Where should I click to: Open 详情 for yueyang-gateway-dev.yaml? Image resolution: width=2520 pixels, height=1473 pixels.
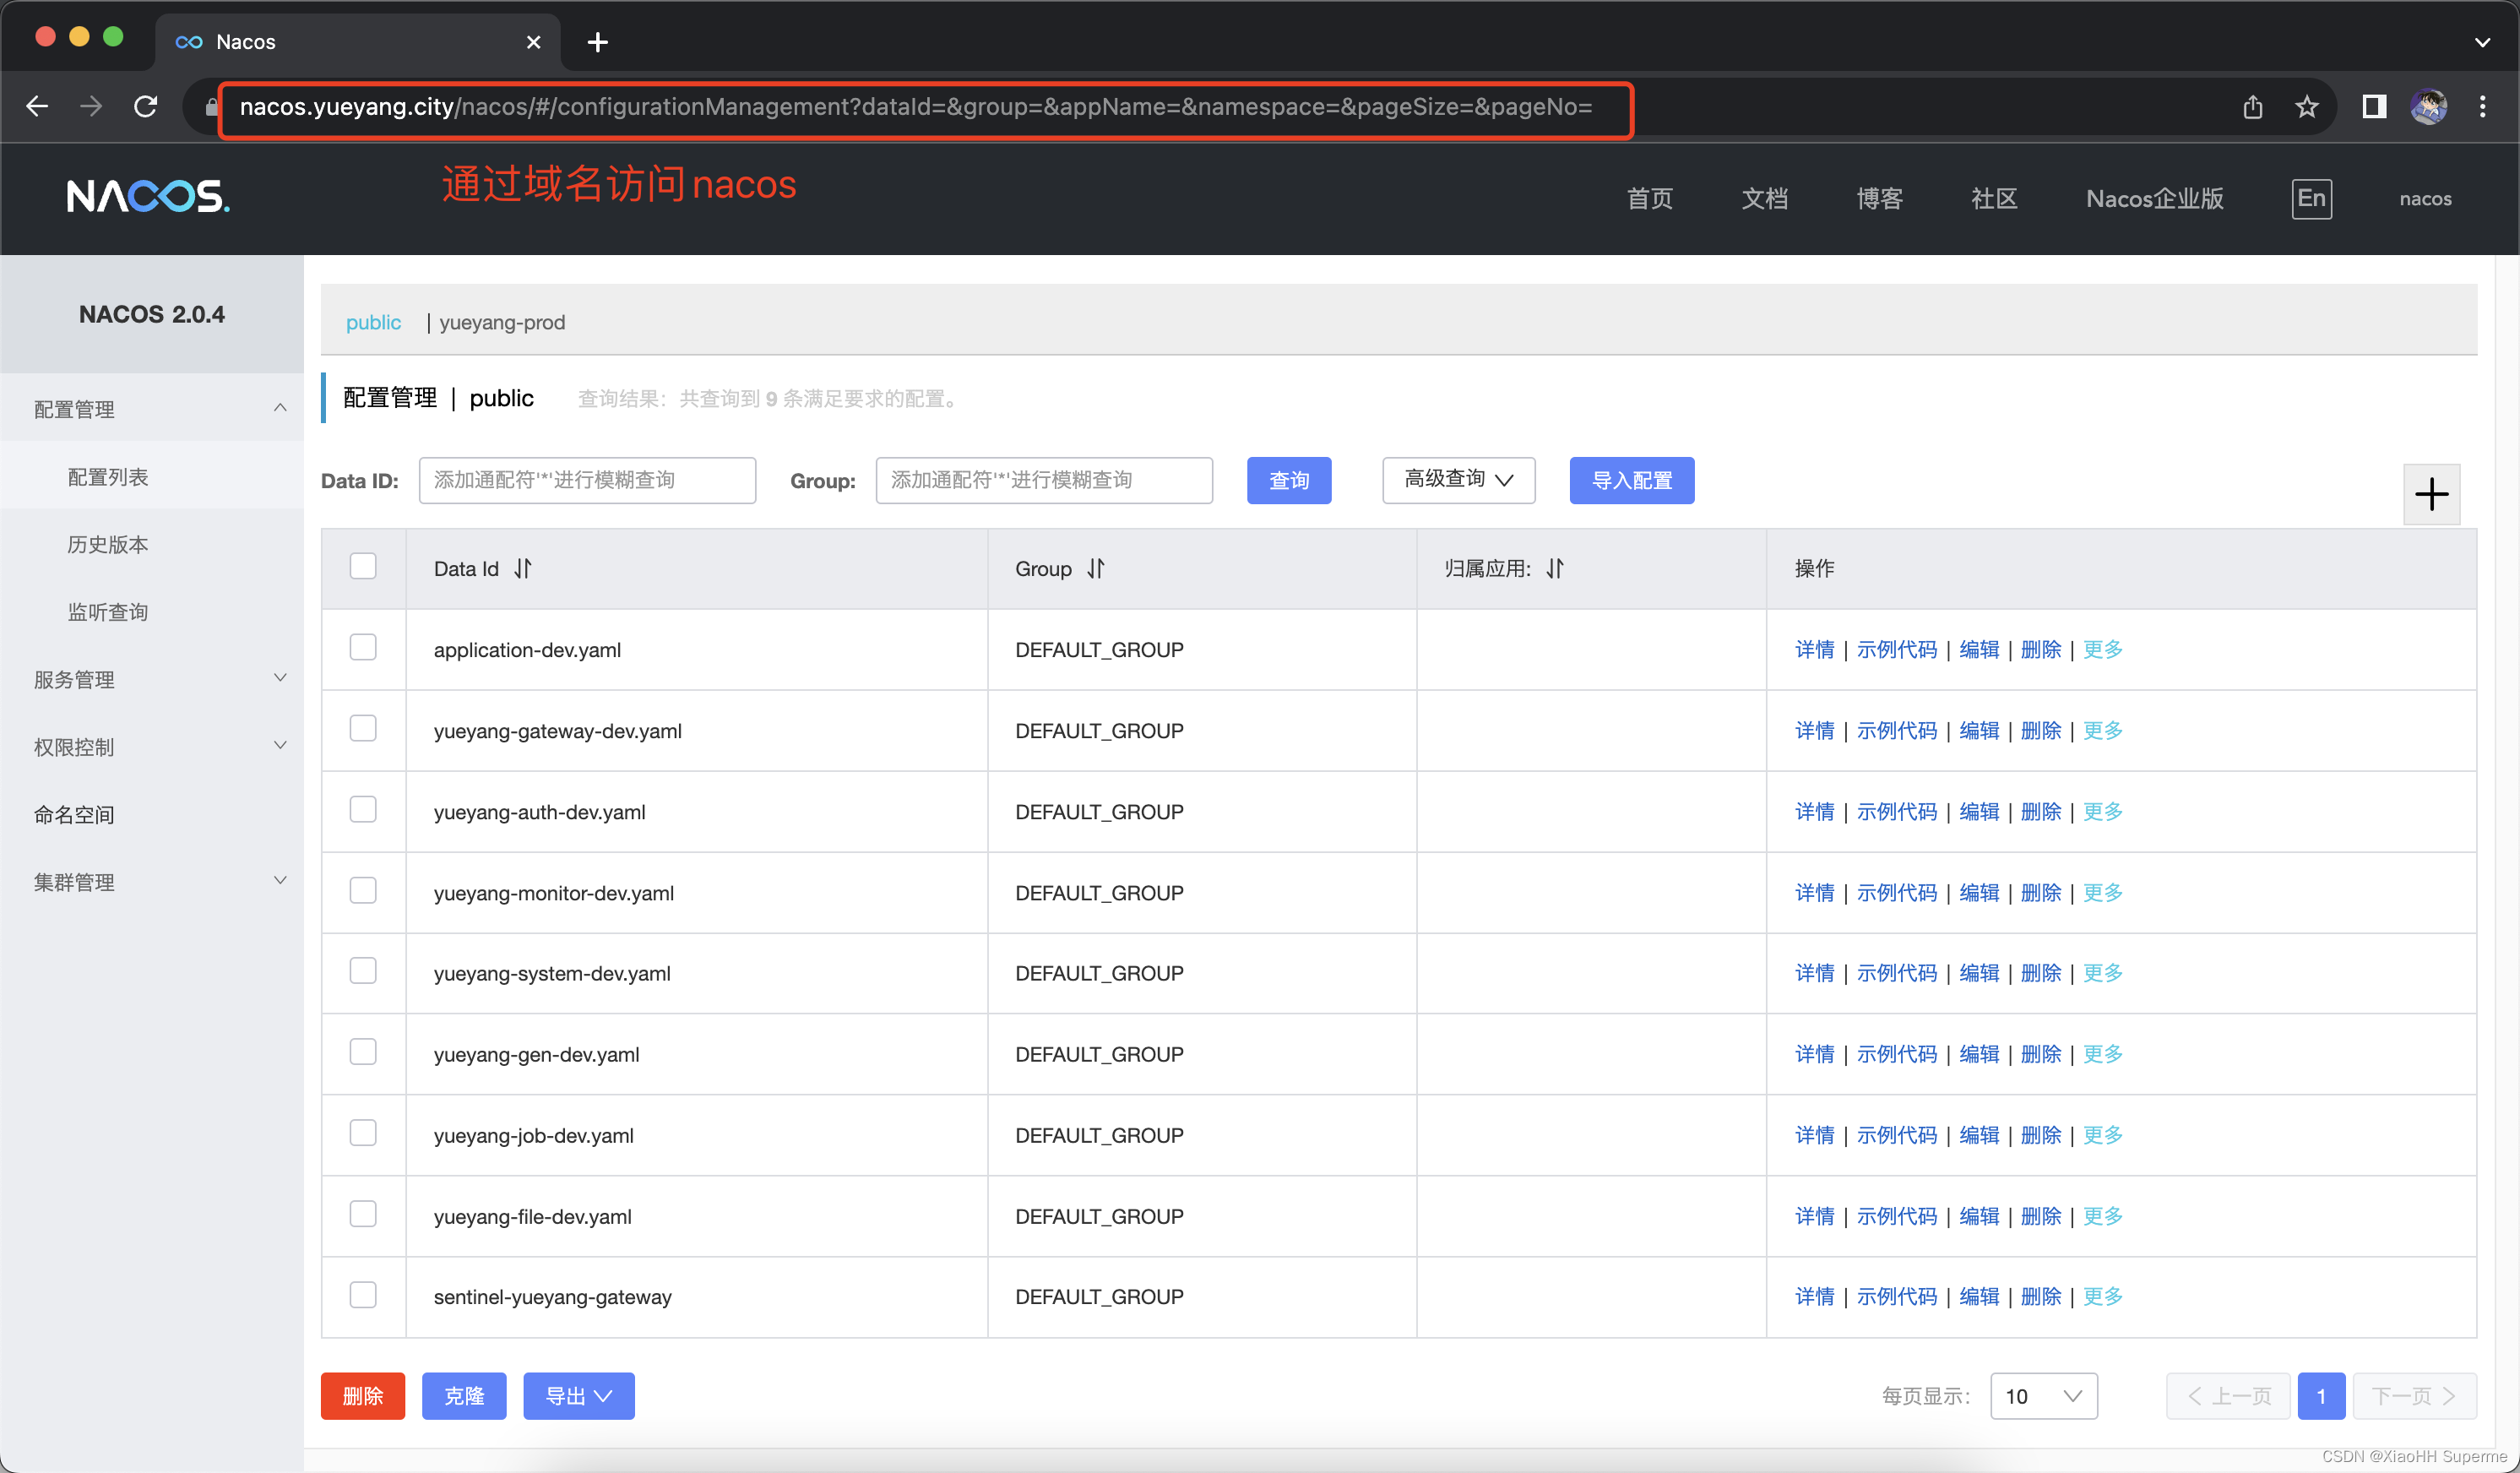[1814, 731]
